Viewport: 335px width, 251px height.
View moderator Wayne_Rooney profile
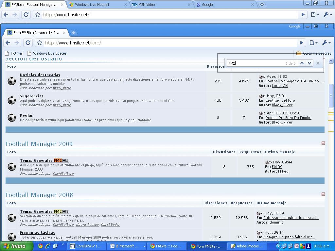tap(87, 225)
